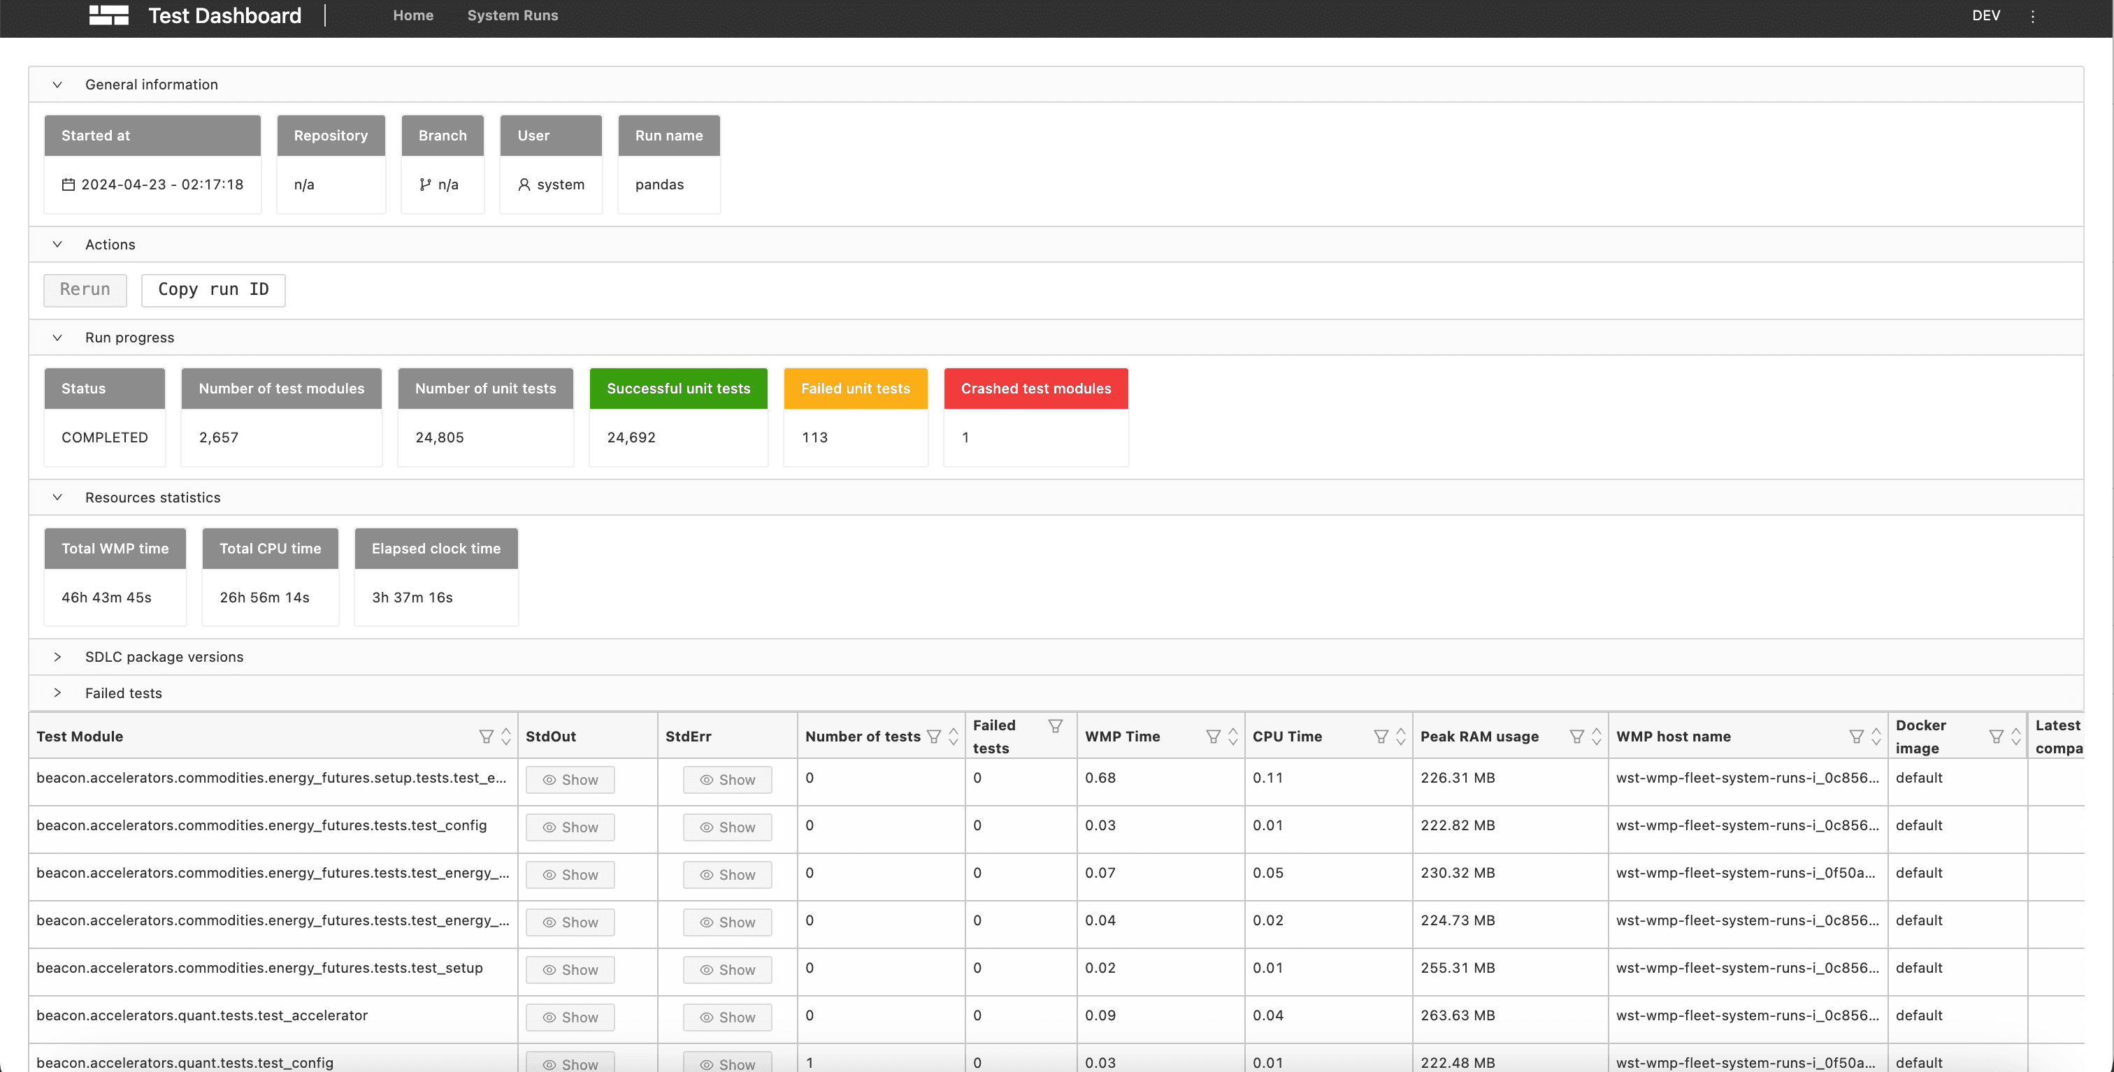This screenshot has width=2114, height=1072.
Task: Filter the Peak RAM usage column
Action: 1576,737
